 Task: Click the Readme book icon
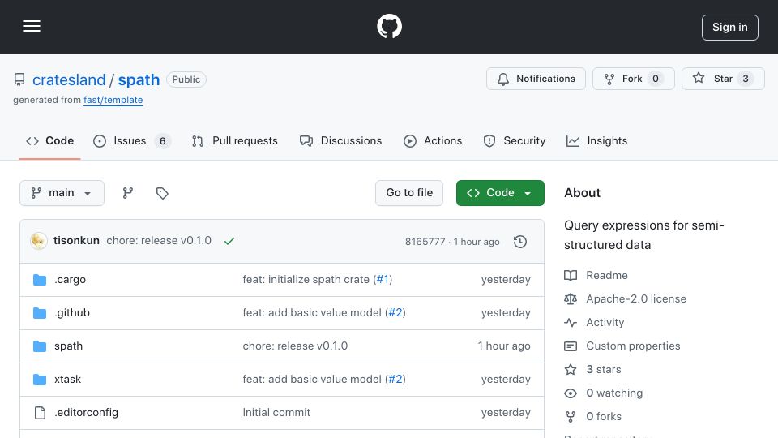571,276
